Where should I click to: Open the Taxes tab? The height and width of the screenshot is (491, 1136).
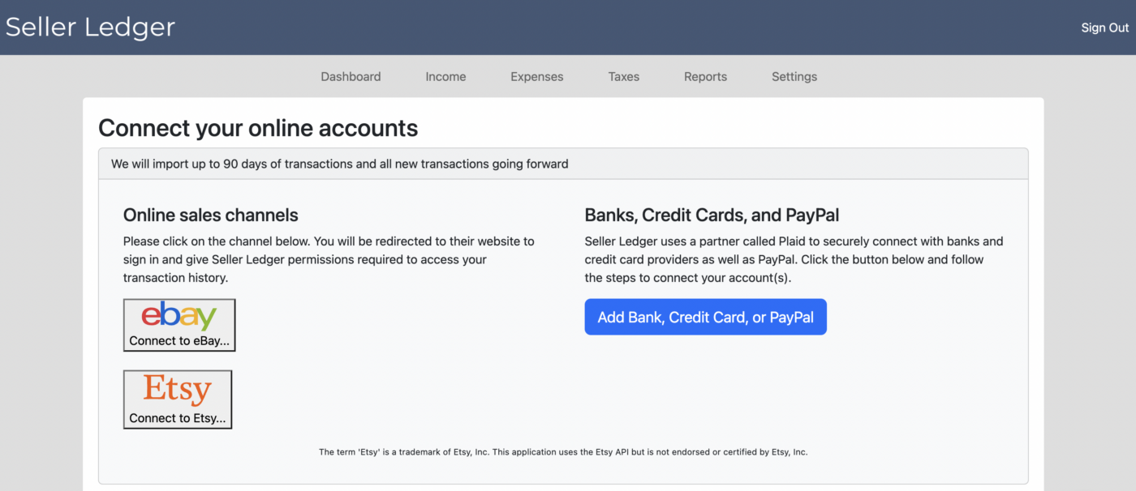(x=623, y=77)
